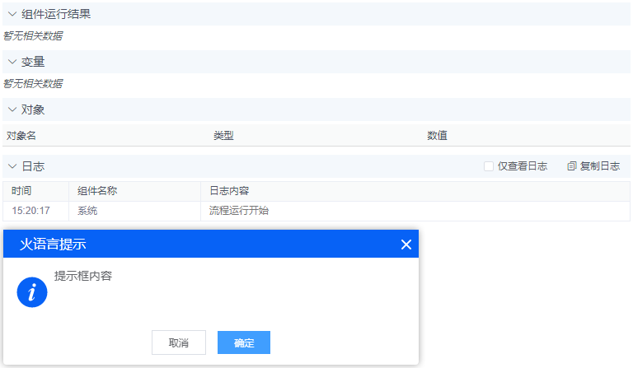This screenshot has width=633, height=368.
Task: Click the 复制日志 text link
Action: (599, 166)
